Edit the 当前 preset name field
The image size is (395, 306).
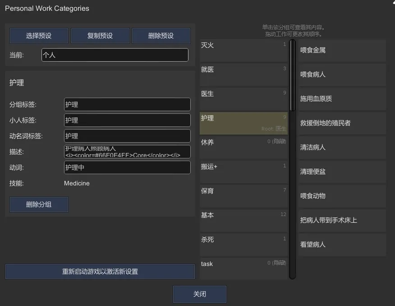(x=115, y=55)
